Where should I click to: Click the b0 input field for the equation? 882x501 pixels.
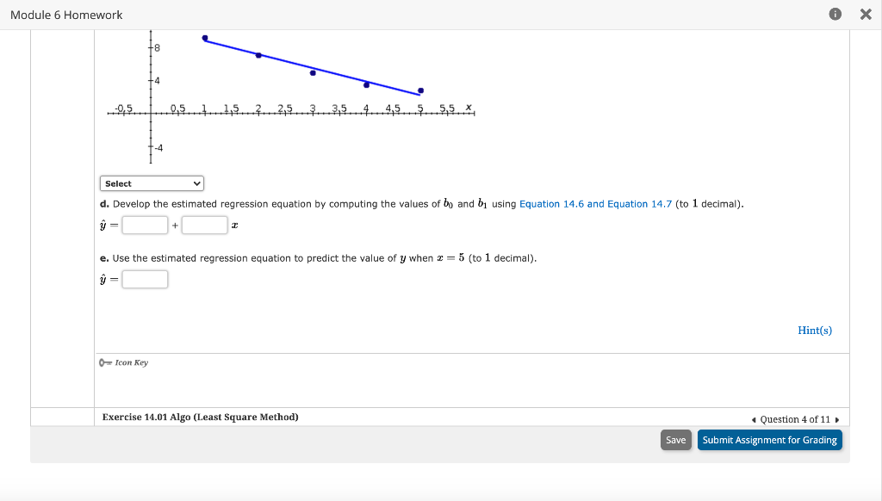point(144,225)
